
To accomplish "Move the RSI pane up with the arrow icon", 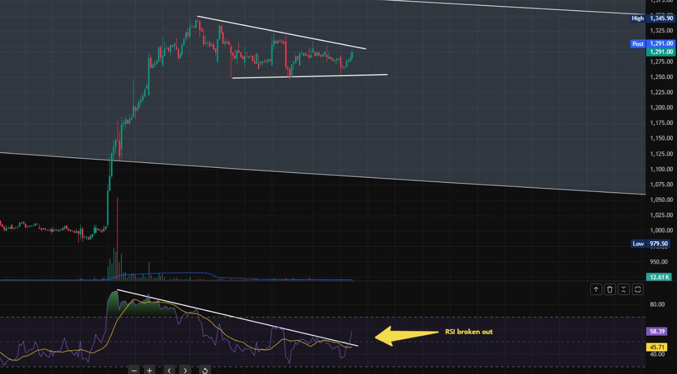I will tap(596, 290).
